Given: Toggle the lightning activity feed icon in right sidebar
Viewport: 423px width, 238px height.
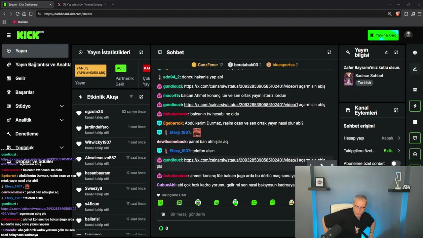Looking at the screenshot, I should 415,106.
